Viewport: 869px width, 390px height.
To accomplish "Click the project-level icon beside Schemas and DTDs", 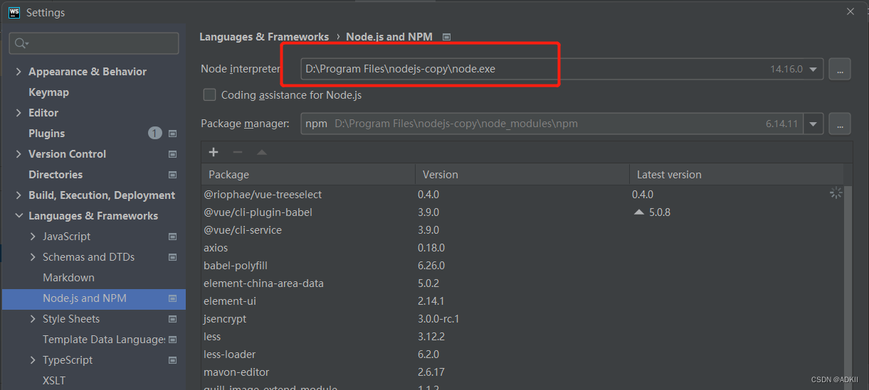I will pyautogui.click(x=172, y=257).
